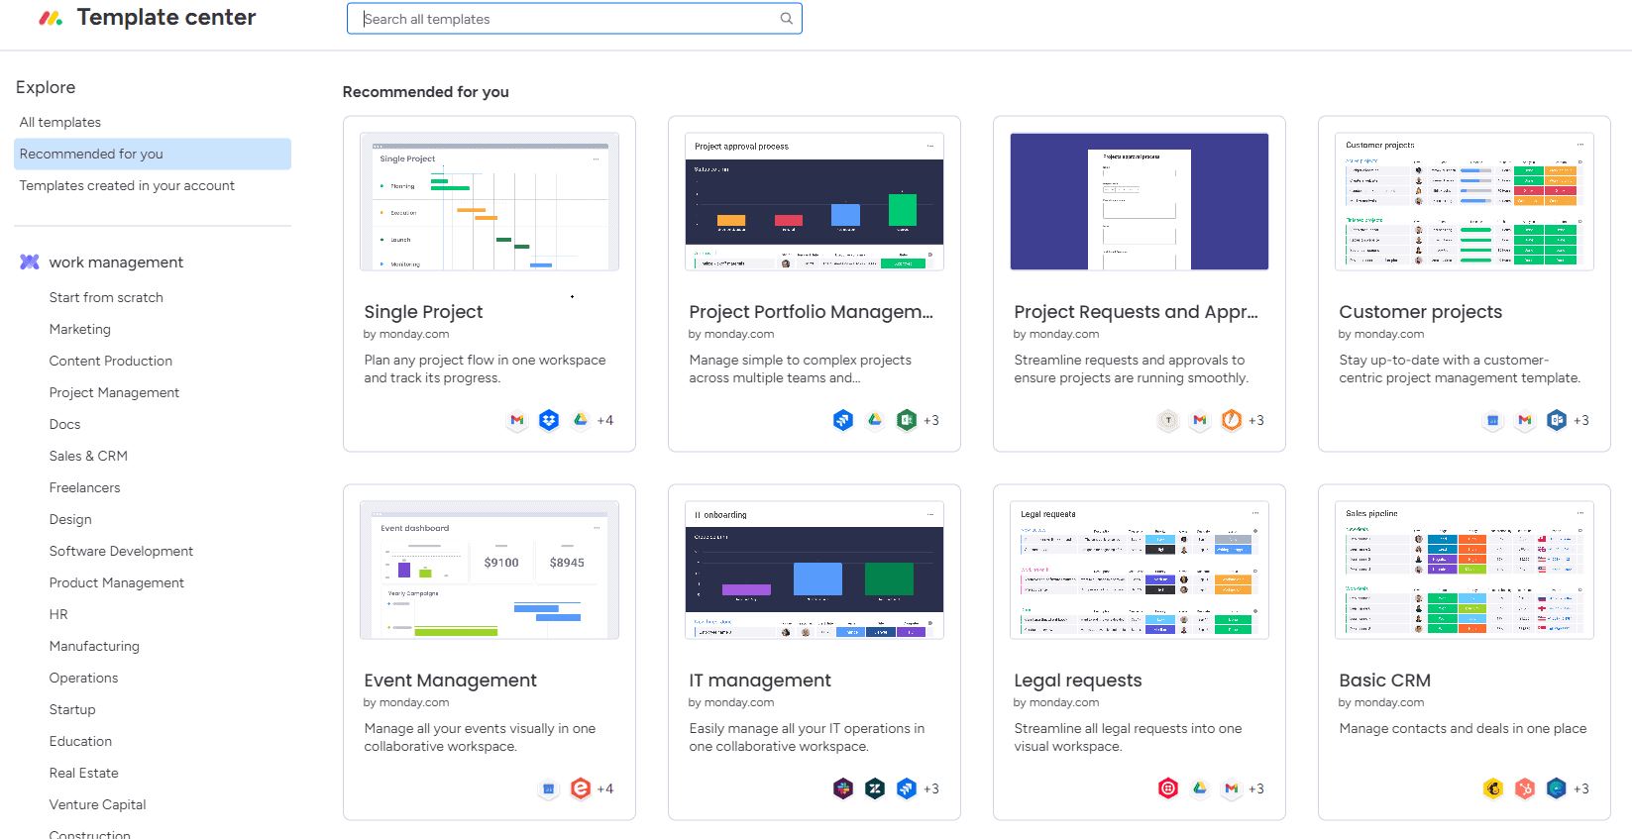Click the teal integration icon on Basic CRM card
Viewport: 1632px width, 839px height.
pos(1557,788)
